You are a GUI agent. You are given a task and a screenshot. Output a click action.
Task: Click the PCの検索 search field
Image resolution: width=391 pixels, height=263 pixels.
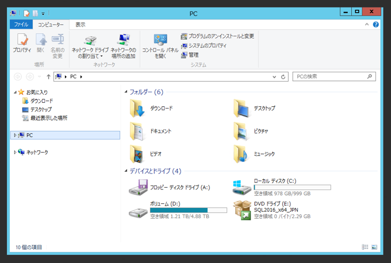pyautogui.click(x=334, y=77)
